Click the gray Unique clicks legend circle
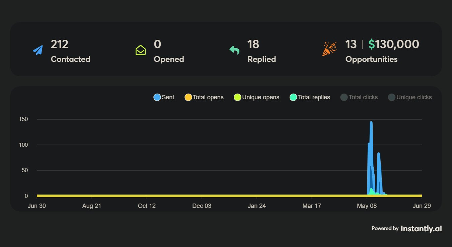 click(391, 97)
